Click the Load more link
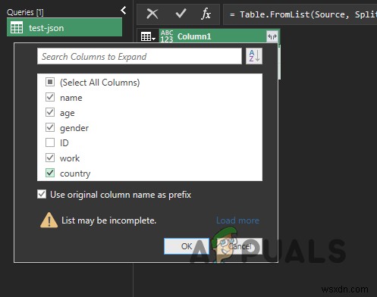Screen dimensions: 377x297 (x=237, y=220)
